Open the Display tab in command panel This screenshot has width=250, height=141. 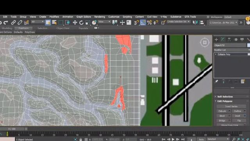[242, 40]
